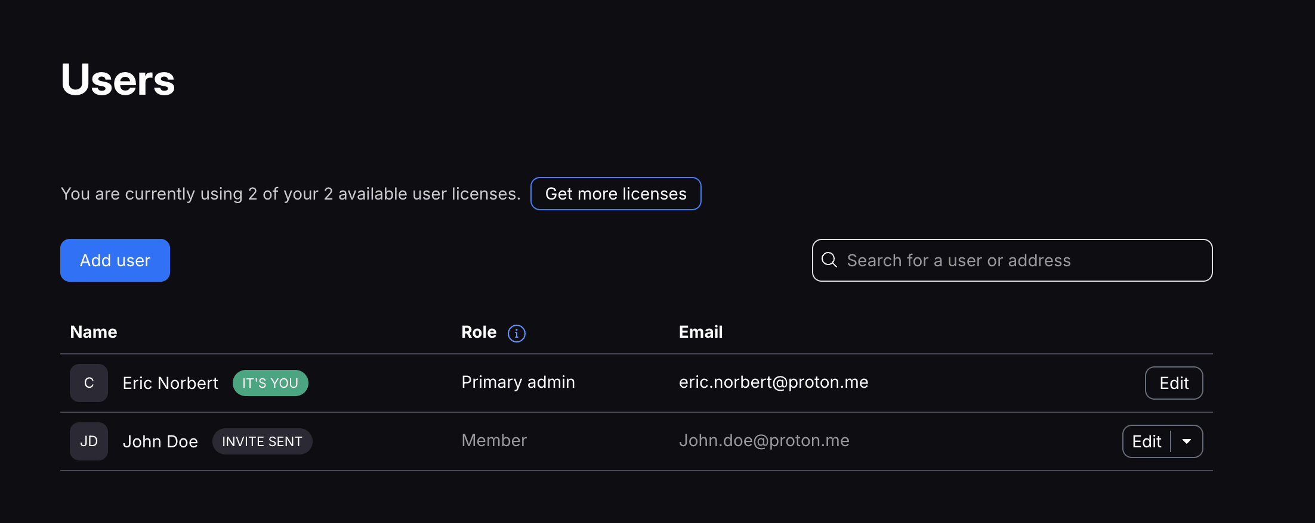This screenshot has height=523, width=1315.
Task: Click the JD avatar for John Doe
Action: point(89,441)
